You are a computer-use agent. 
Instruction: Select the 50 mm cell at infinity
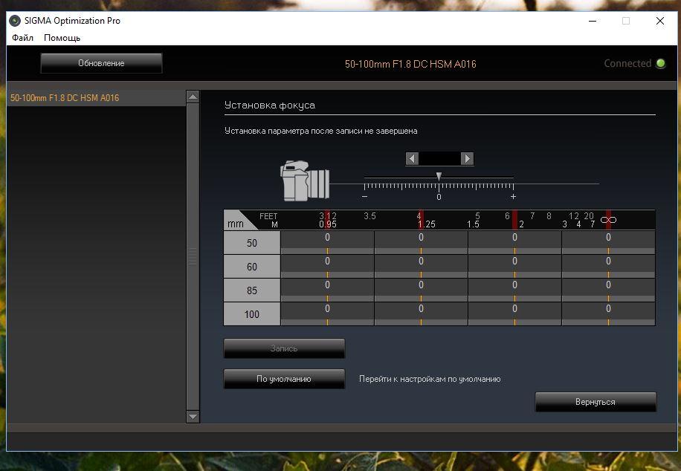pos(608,242)
